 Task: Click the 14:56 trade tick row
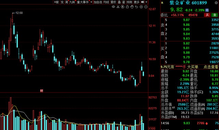point(190,123)
